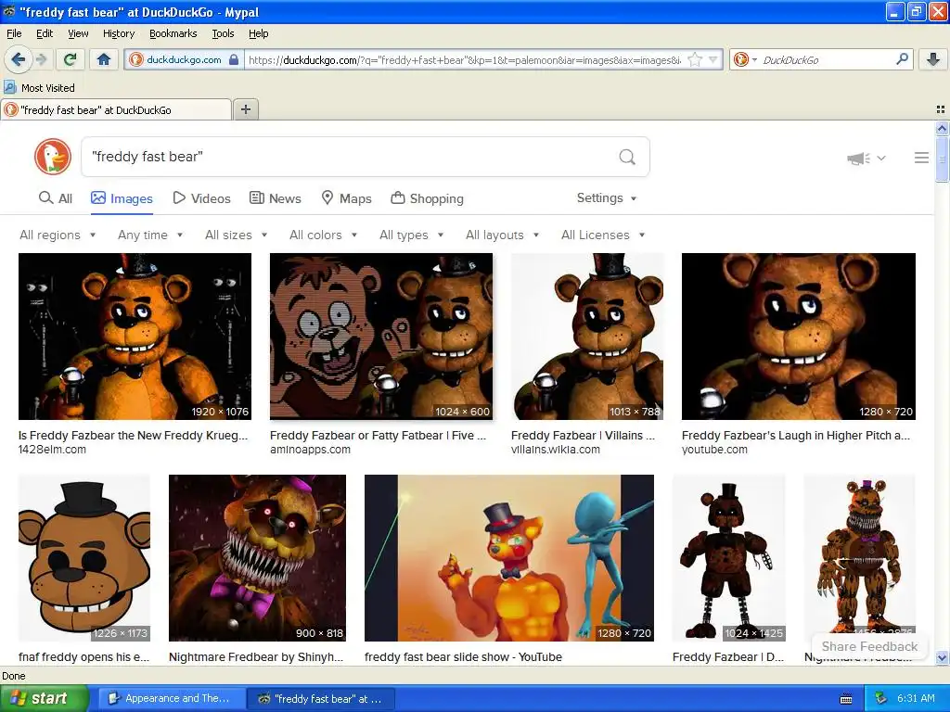Click the 1428elm.com source link
This screenshot has height=712, width=950.
[x=52, y=450]
